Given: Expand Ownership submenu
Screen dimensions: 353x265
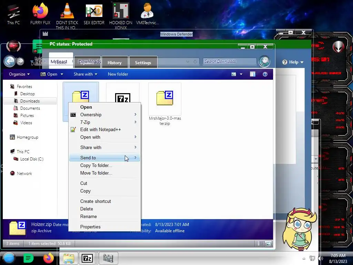Looking at the screenshot, I should click(105, 115).
